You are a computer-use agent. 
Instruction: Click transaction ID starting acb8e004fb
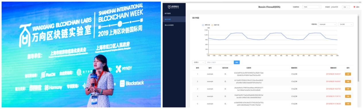pos(249,104)
